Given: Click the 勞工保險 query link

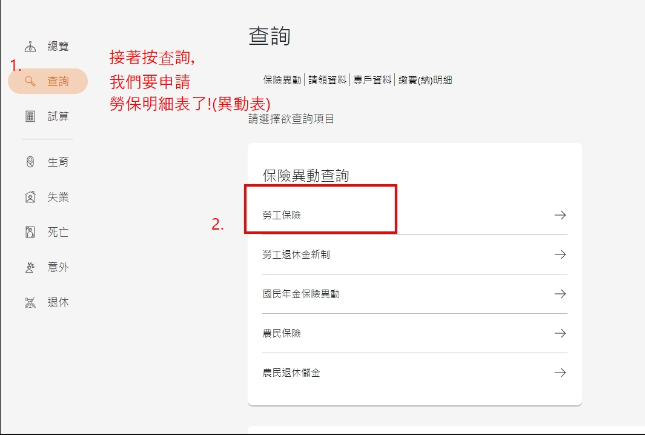Looking at the screenshot, I should tap(282, 215).
